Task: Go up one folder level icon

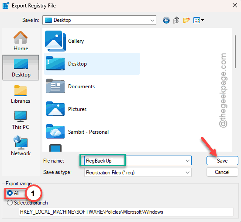Action: pos(176,20)
